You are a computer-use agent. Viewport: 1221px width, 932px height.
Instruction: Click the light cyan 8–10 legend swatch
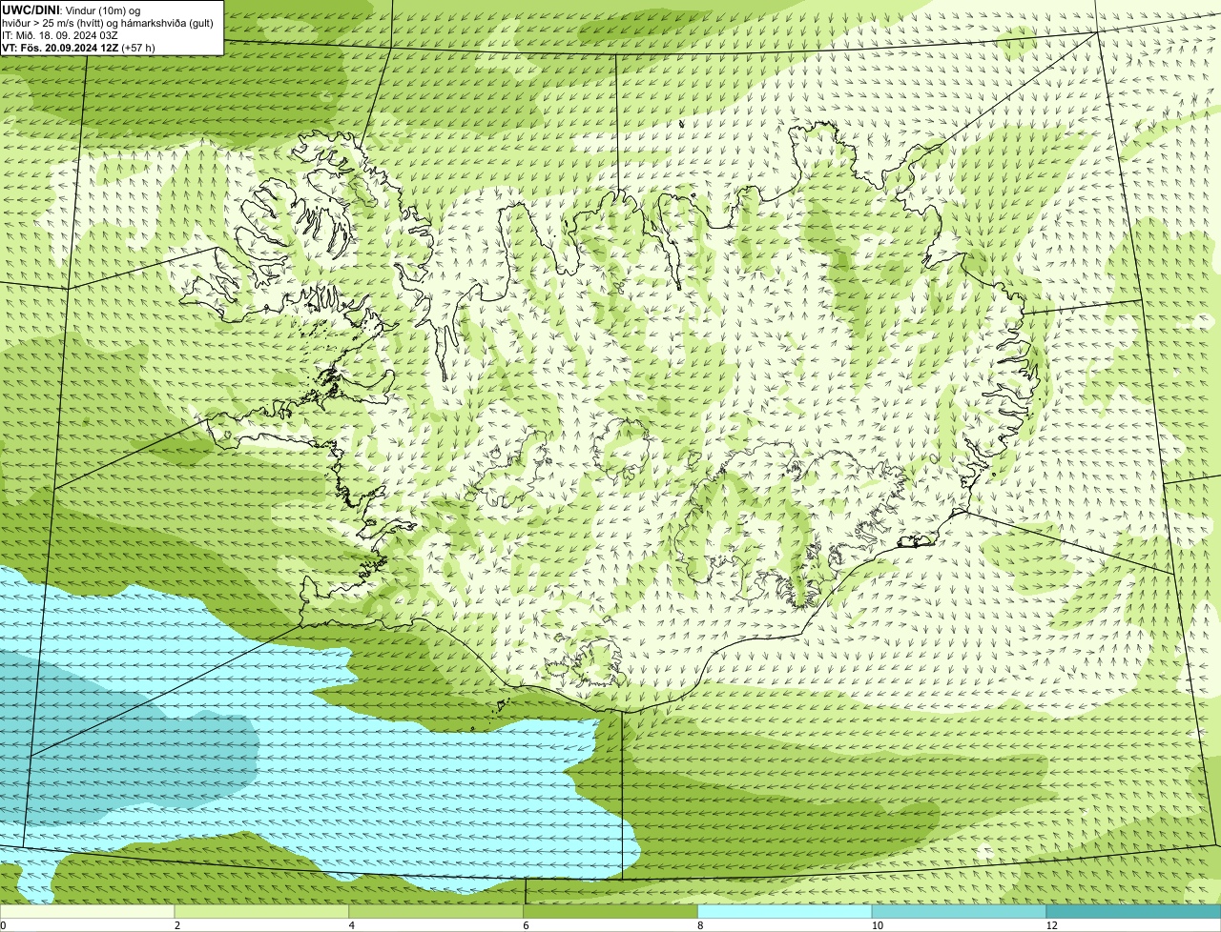(786, 912)
